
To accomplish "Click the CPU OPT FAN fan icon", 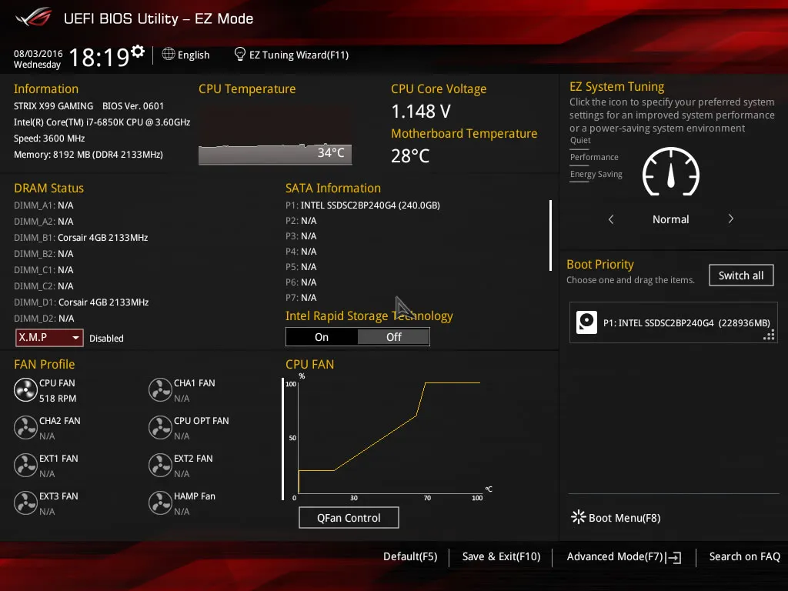I will click(x=160, y=428).
